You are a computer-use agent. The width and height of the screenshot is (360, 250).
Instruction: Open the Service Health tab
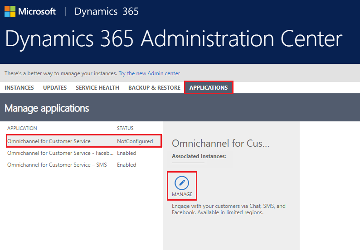[x=97, y=87]
